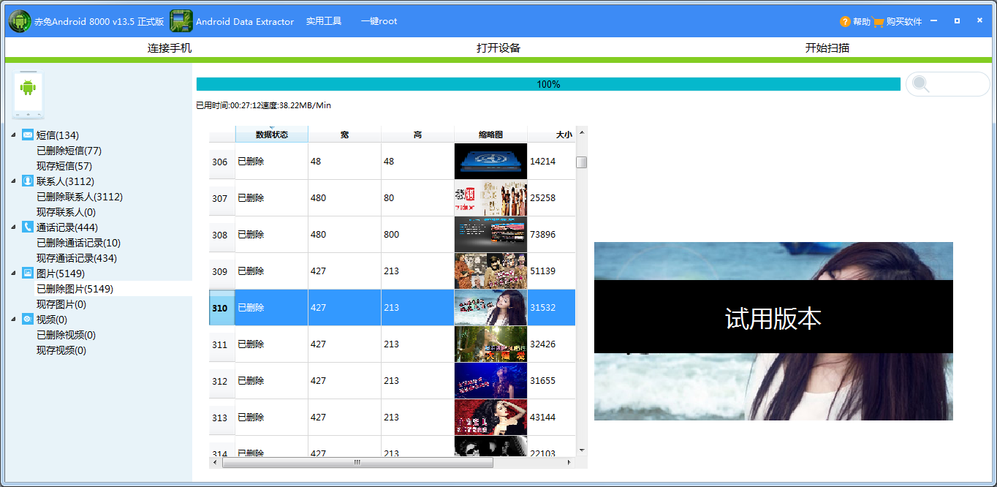The width and height of the screenshot is (997, 487).
Task: Select thumbnail in row 312
Action: click(x=490, y=381)
